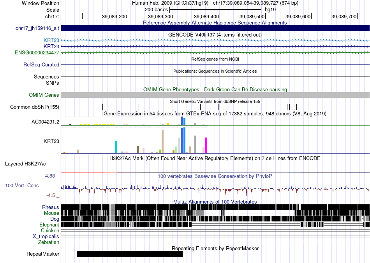Click the RefSeq Curated track label

(x=41, y=65)
